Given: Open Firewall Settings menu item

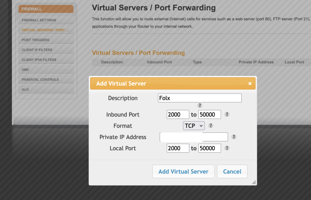Looking at the screenshot, I should (x=39, y=20).
